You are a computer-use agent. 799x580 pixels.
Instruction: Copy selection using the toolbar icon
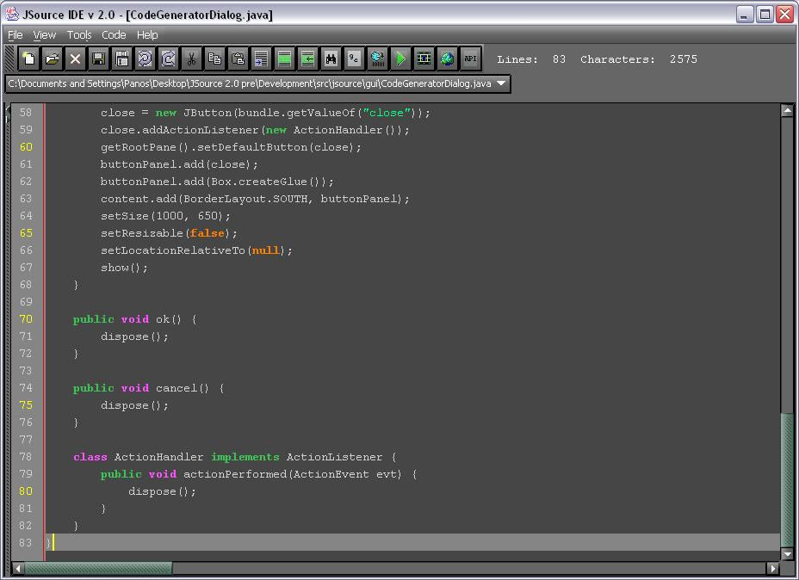(x=214, y=59)
